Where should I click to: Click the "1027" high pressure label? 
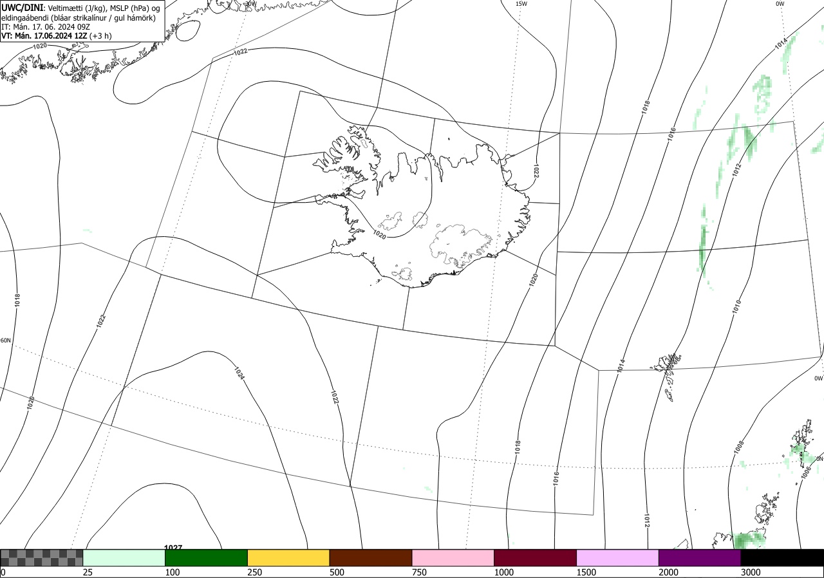coord(173,548)
